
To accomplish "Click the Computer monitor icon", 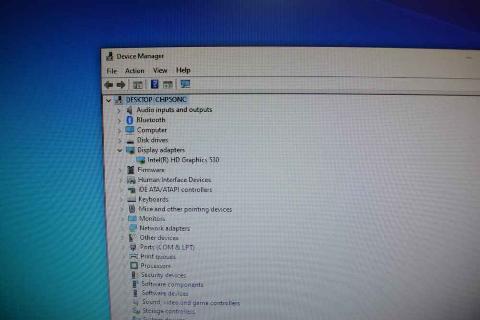I will click(130, 130).
